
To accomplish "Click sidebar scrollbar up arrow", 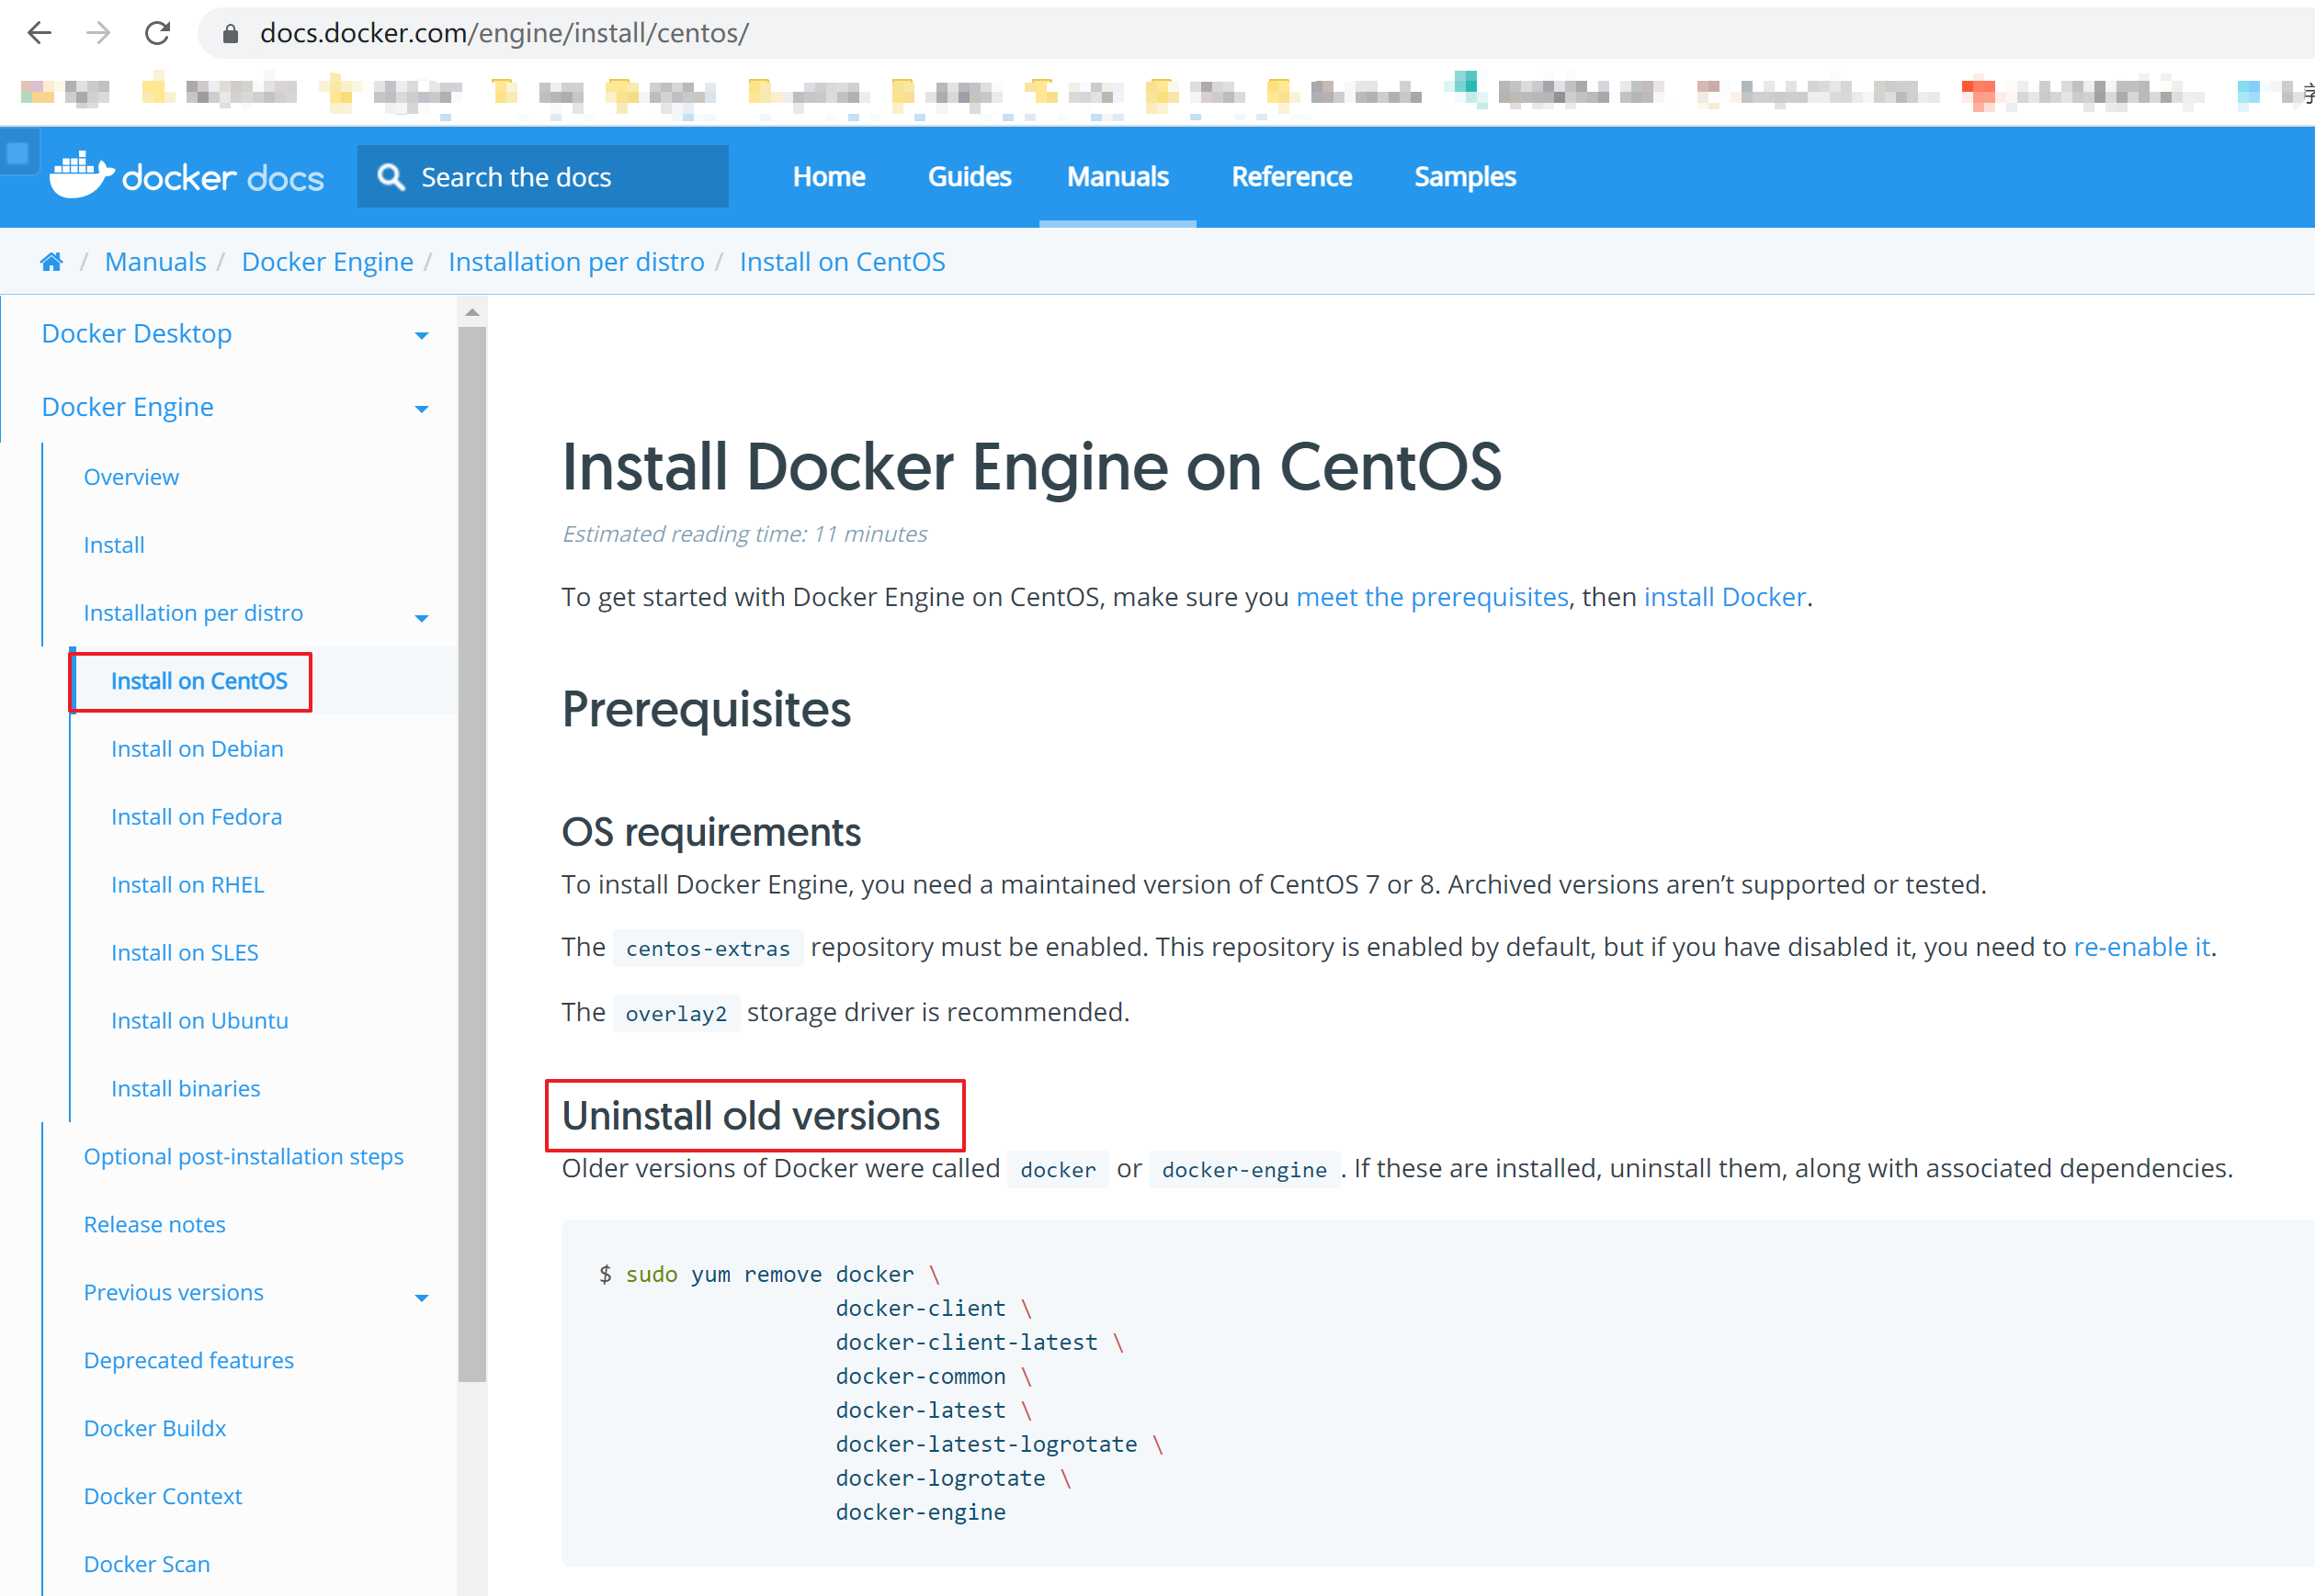I will pos(472,313).
